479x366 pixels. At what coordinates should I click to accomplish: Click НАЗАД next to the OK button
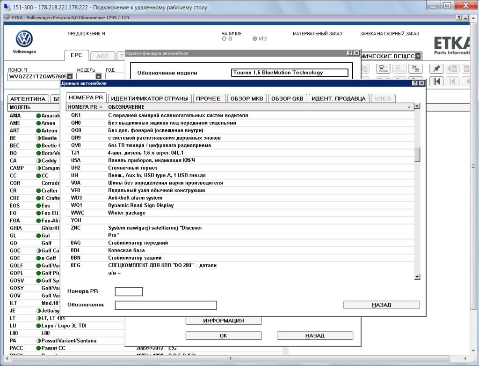[315, 336]
